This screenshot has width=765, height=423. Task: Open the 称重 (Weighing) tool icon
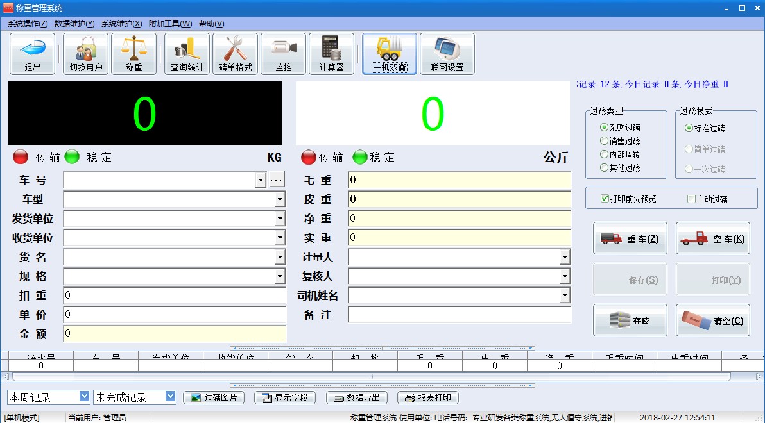coord(133,53)
